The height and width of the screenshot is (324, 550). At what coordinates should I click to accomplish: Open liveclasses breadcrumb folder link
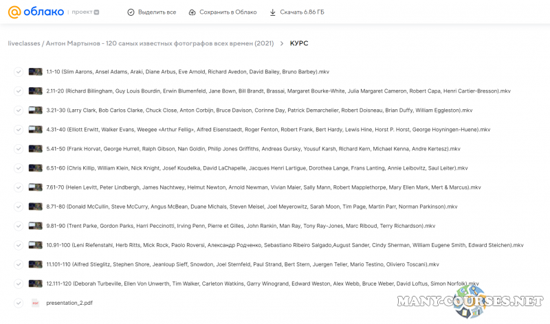(x=23, y=43)
